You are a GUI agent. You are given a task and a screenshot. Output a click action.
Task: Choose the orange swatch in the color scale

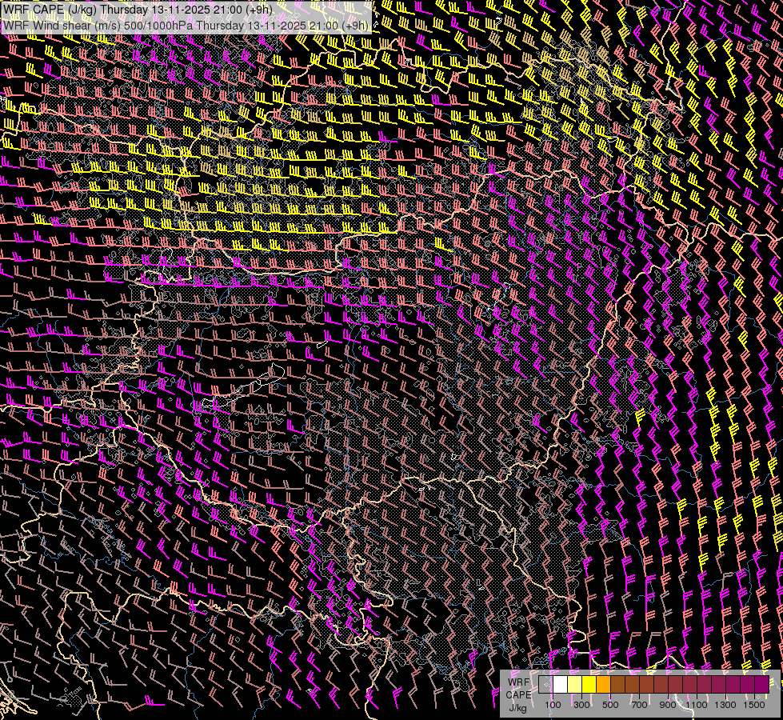click(x=603, y=685)
